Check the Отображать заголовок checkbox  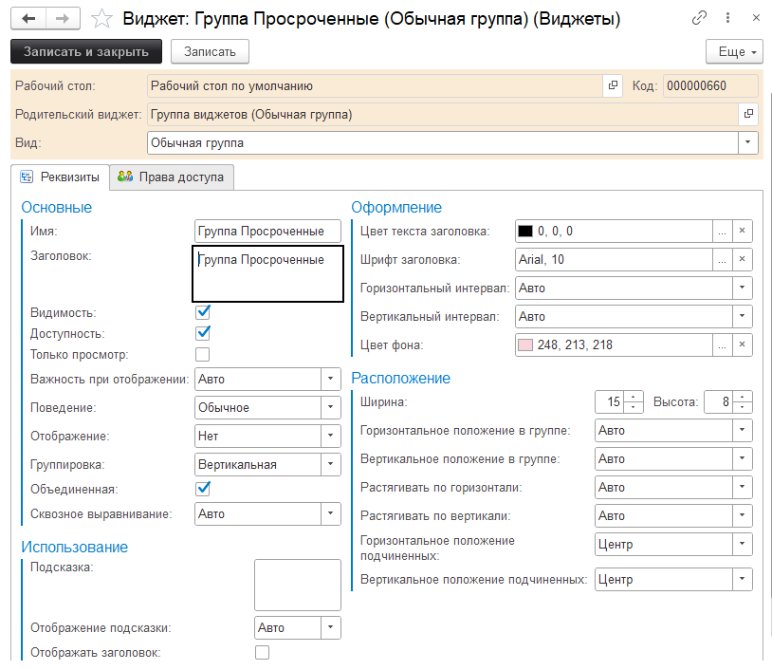click(x=262, y=652)
